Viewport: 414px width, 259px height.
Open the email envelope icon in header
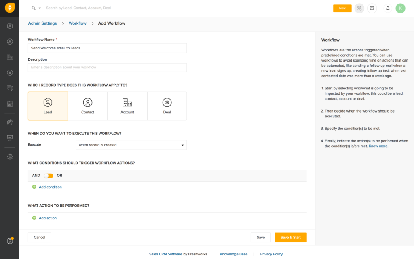[x=372, y=8]
